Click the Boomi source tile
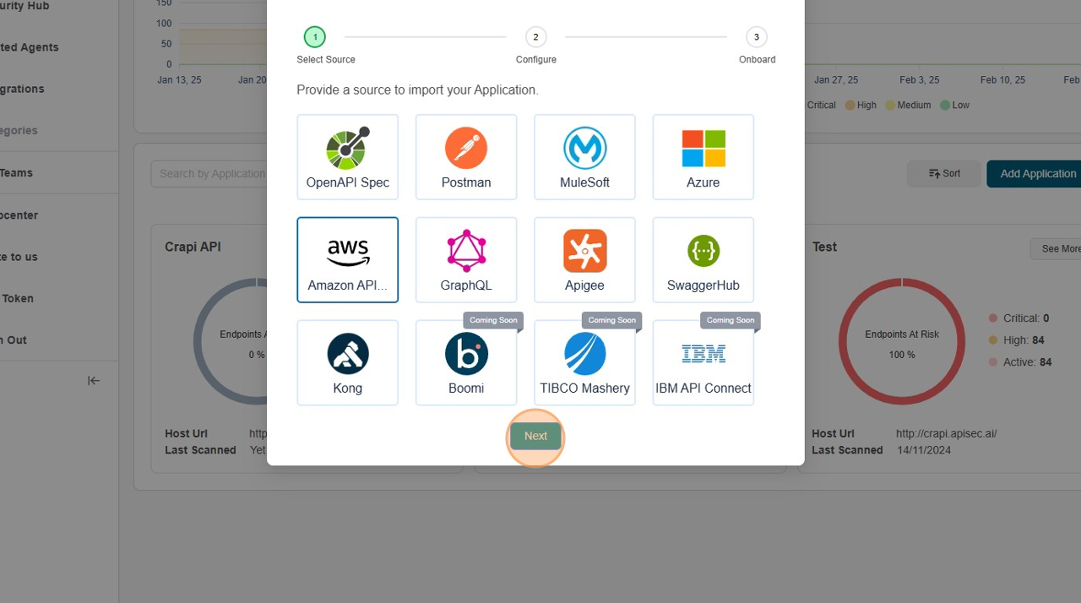 pos(465,363)
